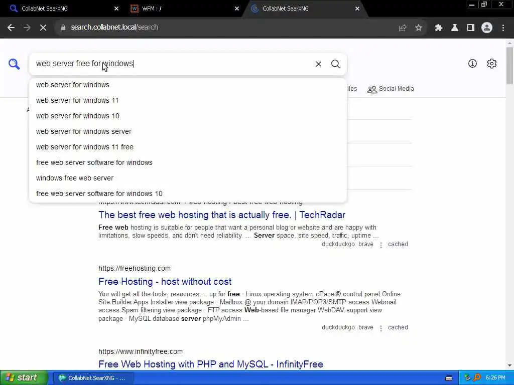
Task: Click the https://freehosting.com URL
Action: coord(135,269)
